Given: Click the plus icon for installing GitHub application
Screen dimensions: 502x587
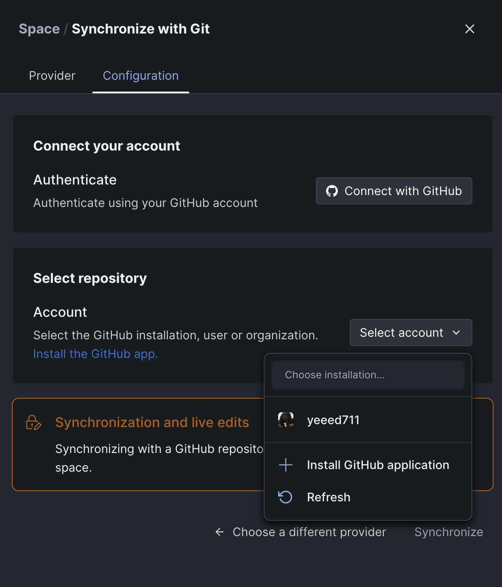Looking at the screenshot, I should pyautogui.click(x=286, y=465).
